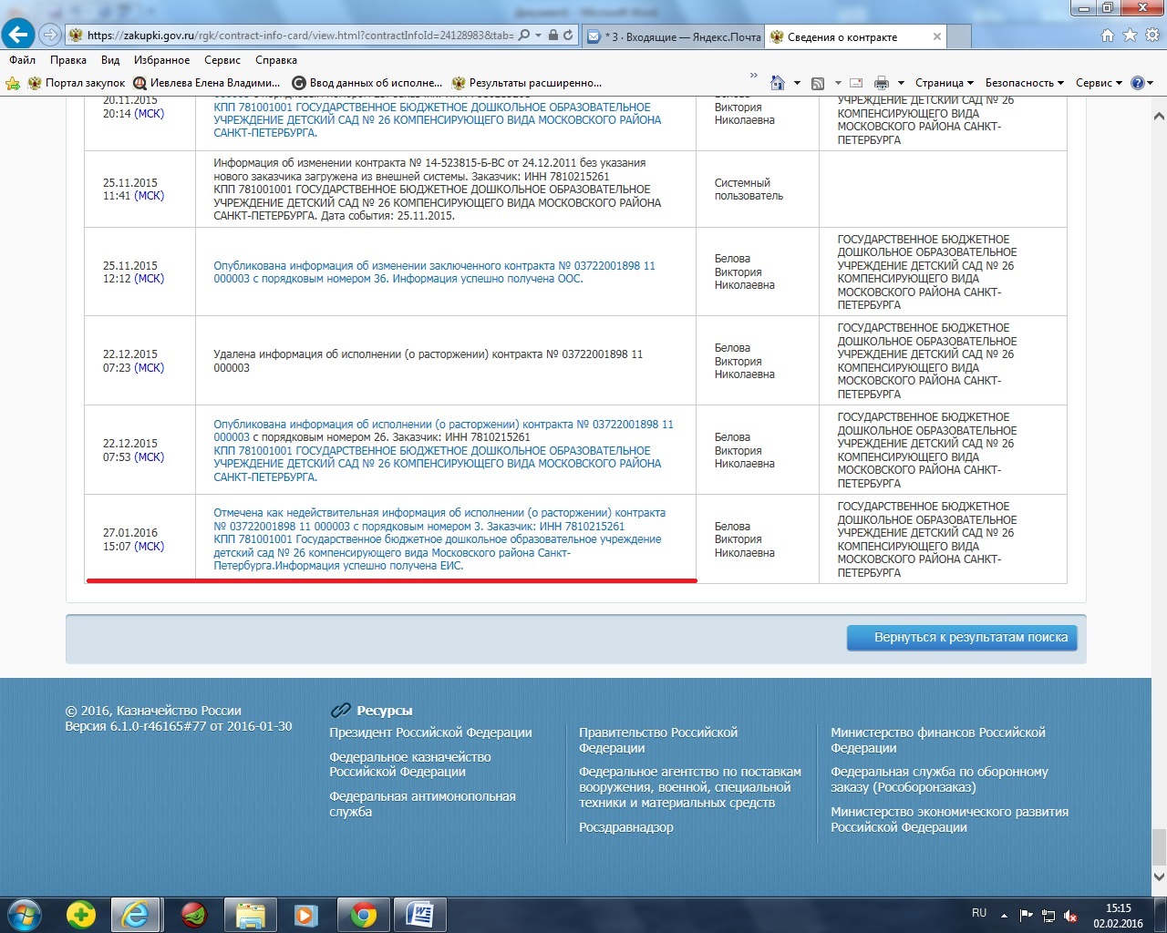Click the browser Back arrow button
The height and width of the screenshot is (933, 1167).
coord(18,36)
